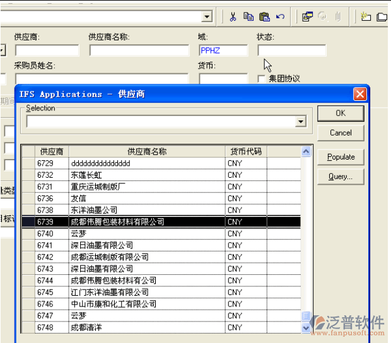391x343 pixels.
Task: Click the scroll down arrow of supplier list
Action: point(306,327)
